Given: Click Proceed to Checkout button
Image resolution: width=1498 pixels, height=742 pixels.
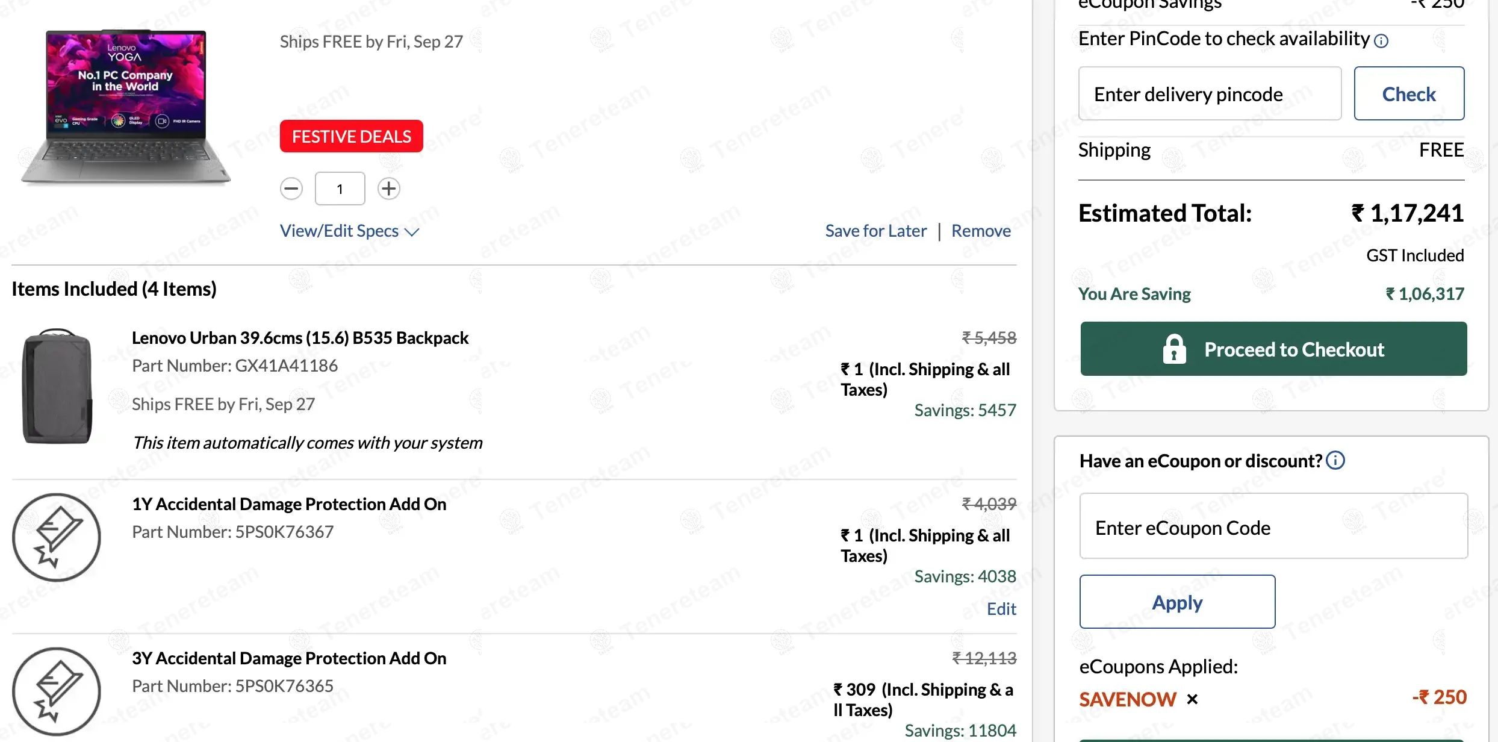Looking at the screenshot, I should pos(1273,349).
